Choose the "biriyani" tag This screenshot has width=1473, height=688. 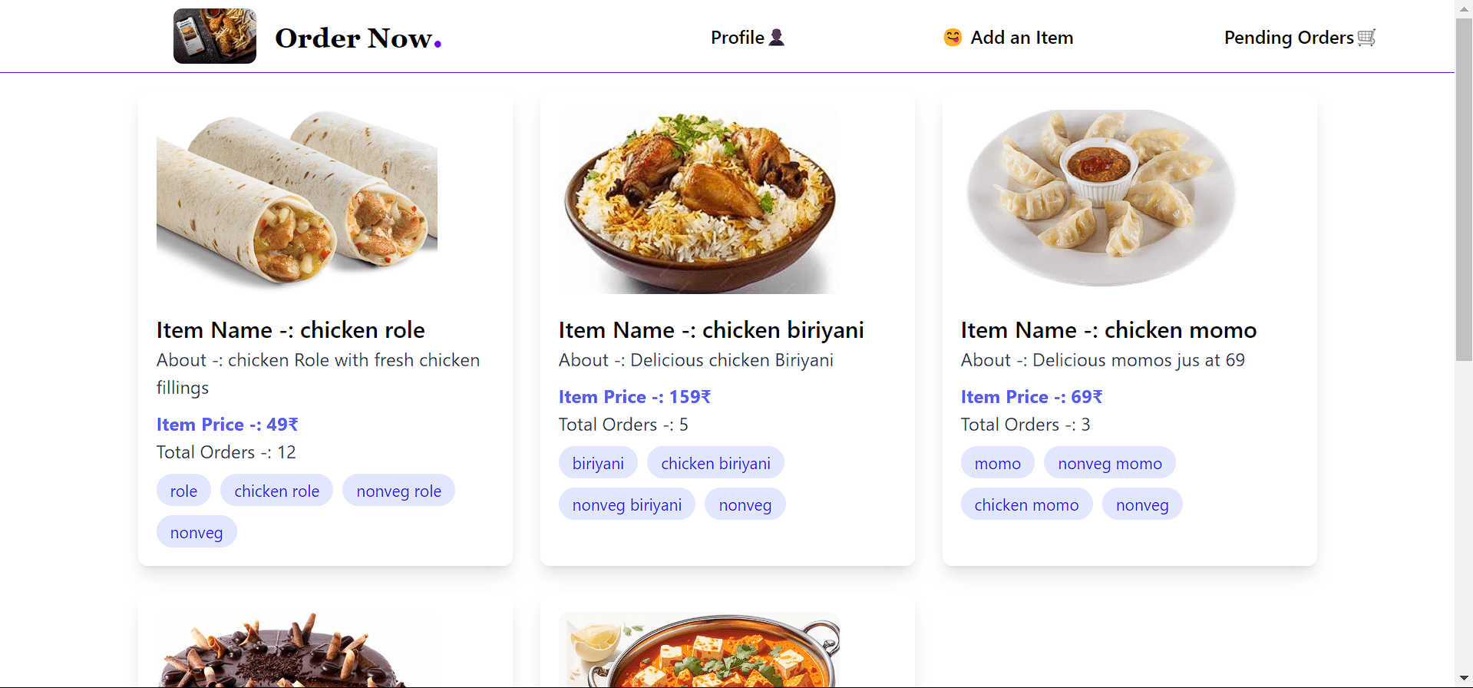click(598, 463)
